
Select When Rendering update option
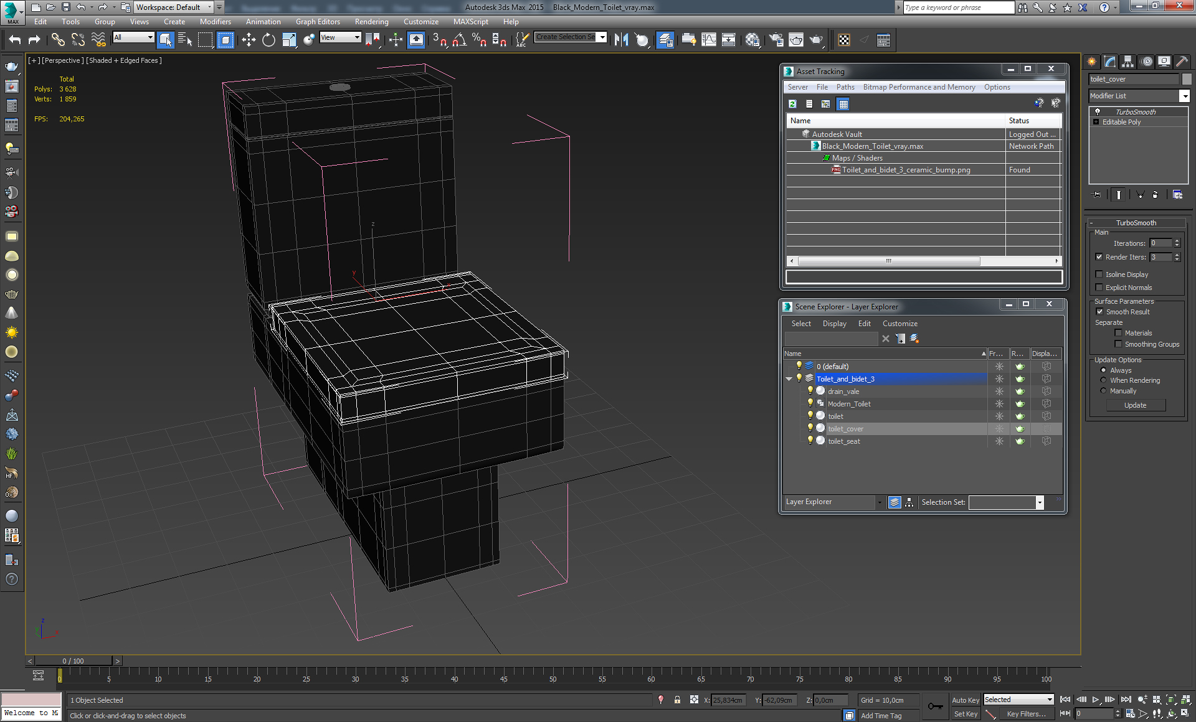pyautogui.click(x=1103, y=380)
